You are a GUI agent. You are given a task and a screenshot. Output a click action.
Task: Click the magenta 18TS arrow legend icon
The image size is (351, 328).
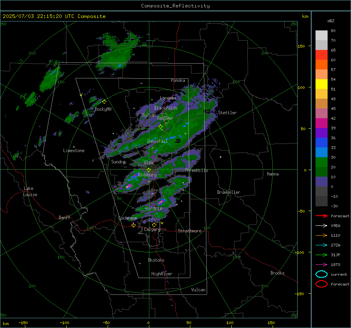[321, 265]
